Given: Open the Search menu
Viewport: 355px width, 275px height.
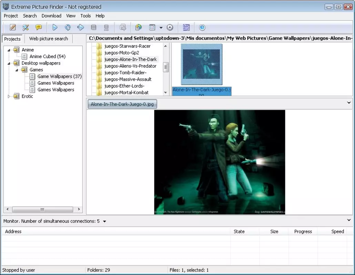Looking at the screenshot, I should pos(30,16).
